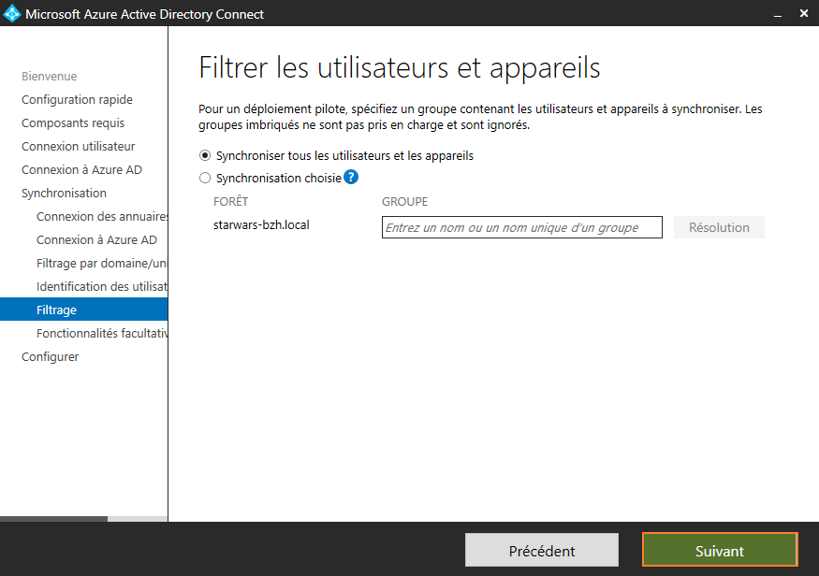
Task: Click the FORÊT column header
Action: (x=230, y=201)
